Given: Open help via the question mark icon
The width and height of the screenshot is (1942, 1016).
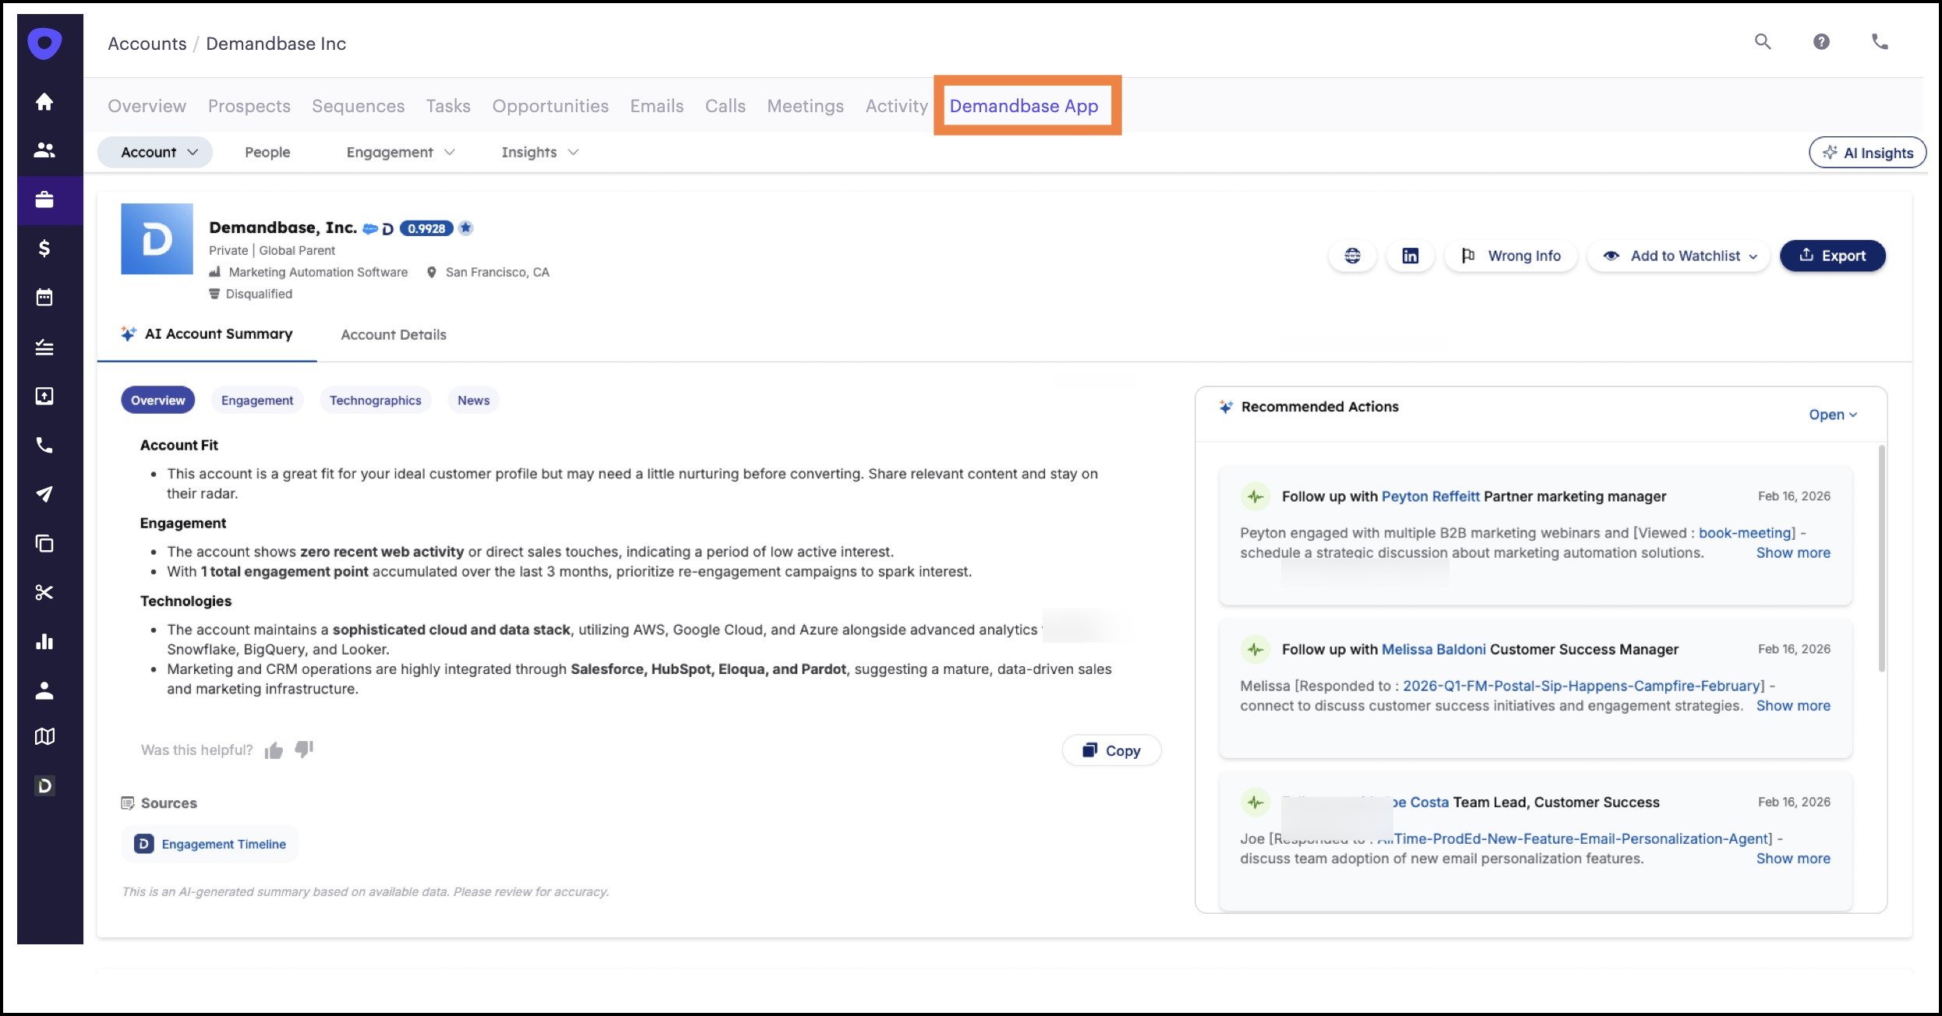Looking at the screenshot, I should click(1821, 42).
